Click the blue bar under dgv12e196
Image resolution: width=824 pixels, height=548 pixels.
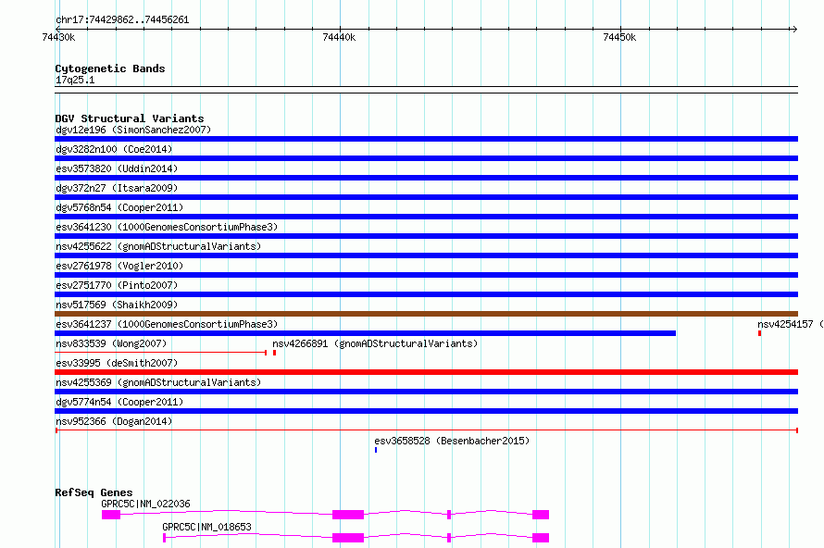[x=426, y=139]
